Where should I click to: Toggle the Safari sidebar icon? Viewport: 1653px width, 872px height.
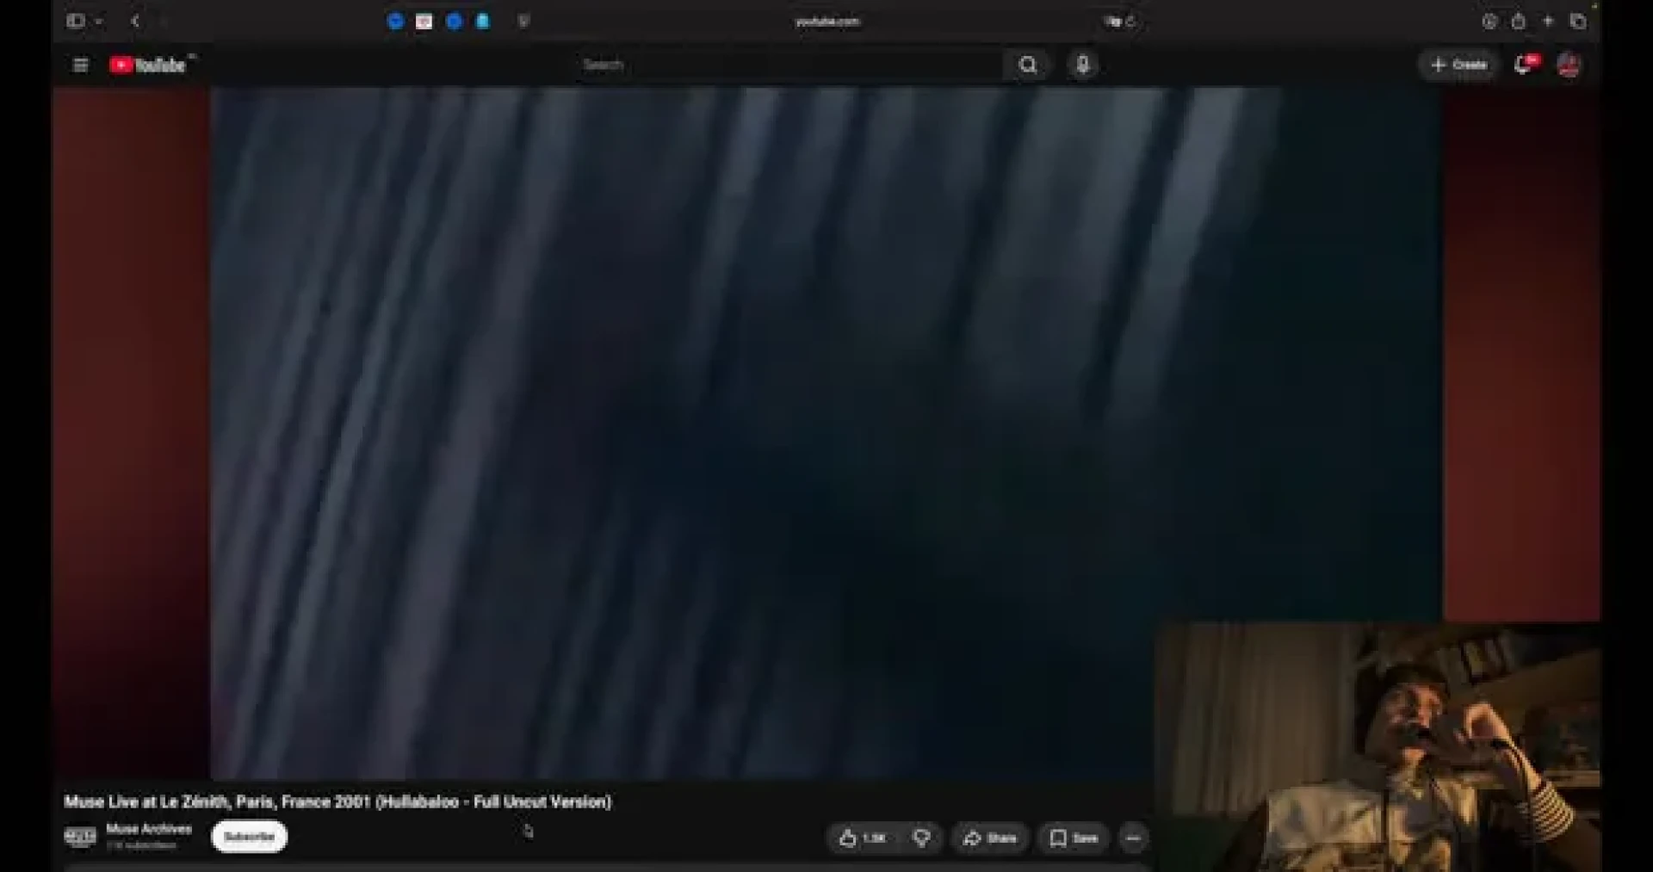(x=76, y=21)
